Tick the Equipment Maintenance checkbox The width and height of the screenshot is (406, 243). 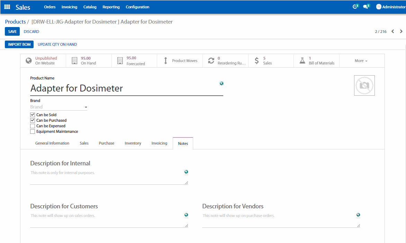point(33,131)
